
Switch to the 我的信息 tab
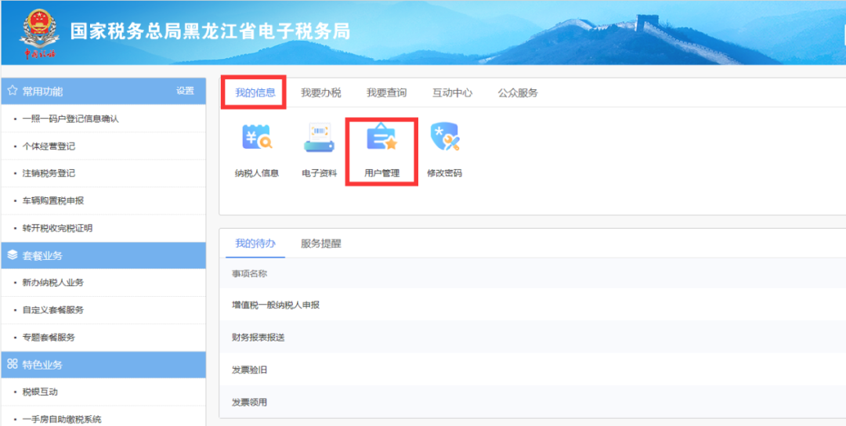tap(255, 92)
